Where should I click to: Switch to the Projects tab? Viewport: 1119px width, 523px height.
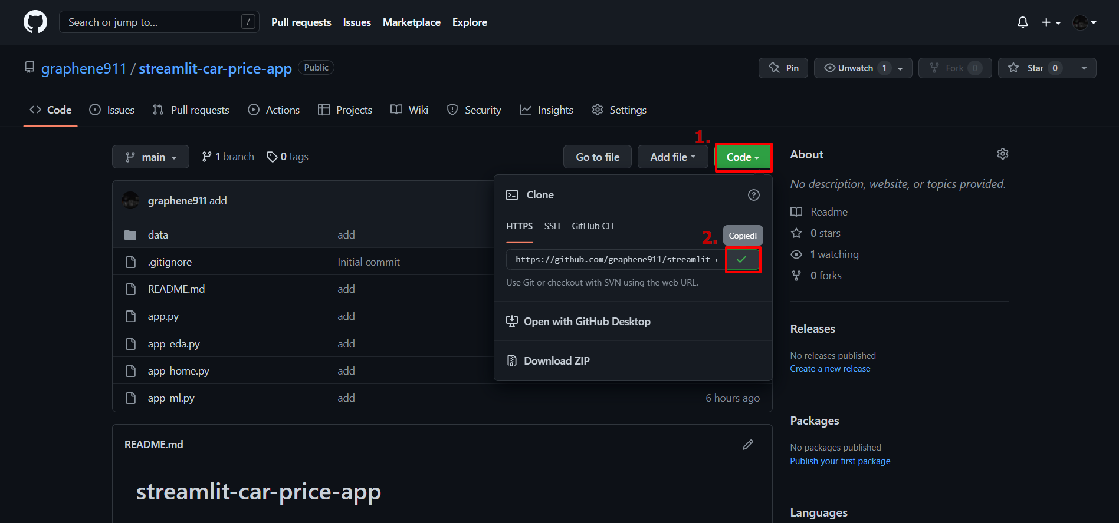point(345,110)
